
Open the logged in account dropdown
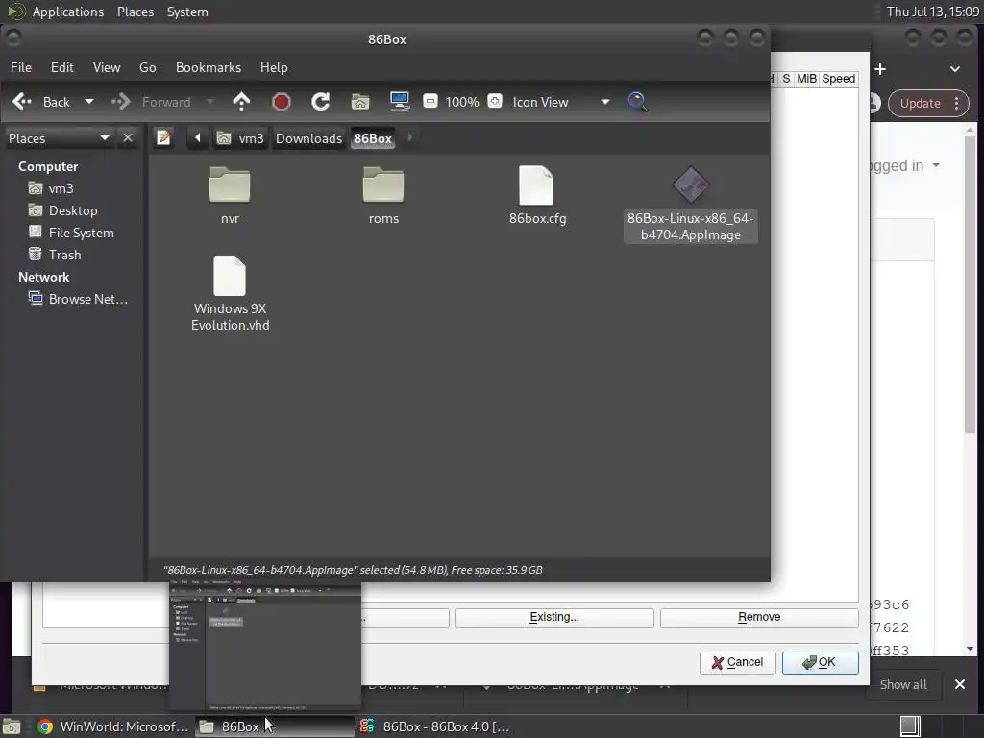[x=905, y=165]
